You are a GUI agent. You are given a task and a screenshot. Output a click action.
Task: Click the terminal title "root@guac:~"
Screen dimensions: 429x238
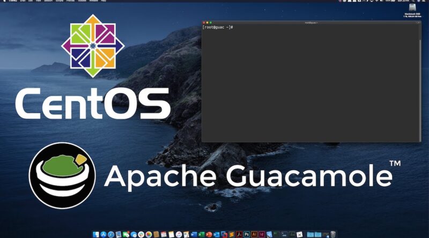coord(312,22)
